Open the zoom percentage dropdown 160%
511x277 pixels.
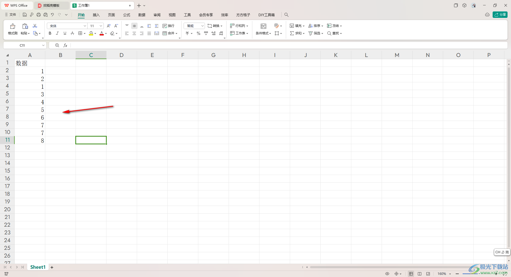tap(450, 274)
